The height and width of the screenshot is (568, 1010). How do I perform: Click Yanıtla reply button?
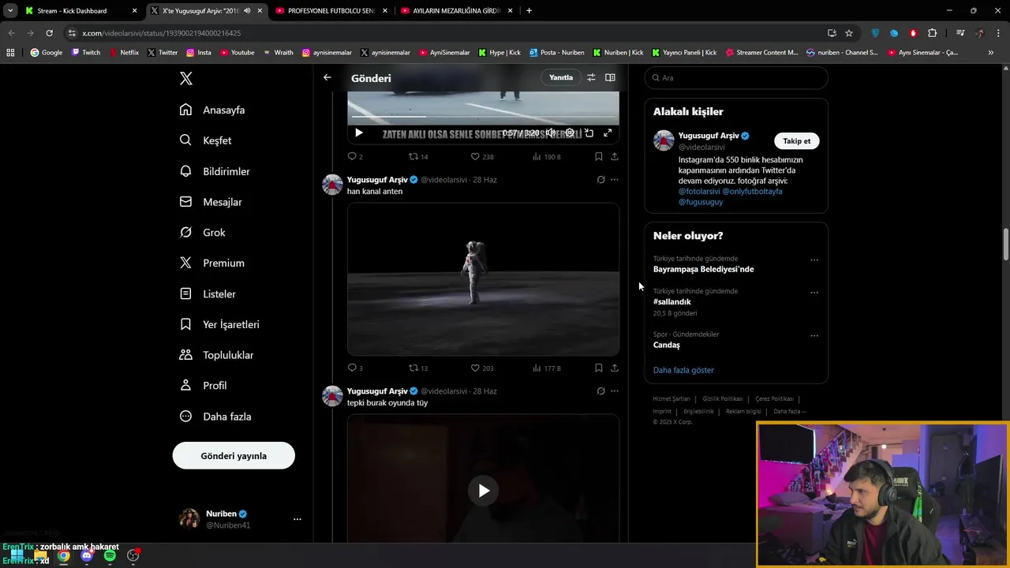(561, 77)
